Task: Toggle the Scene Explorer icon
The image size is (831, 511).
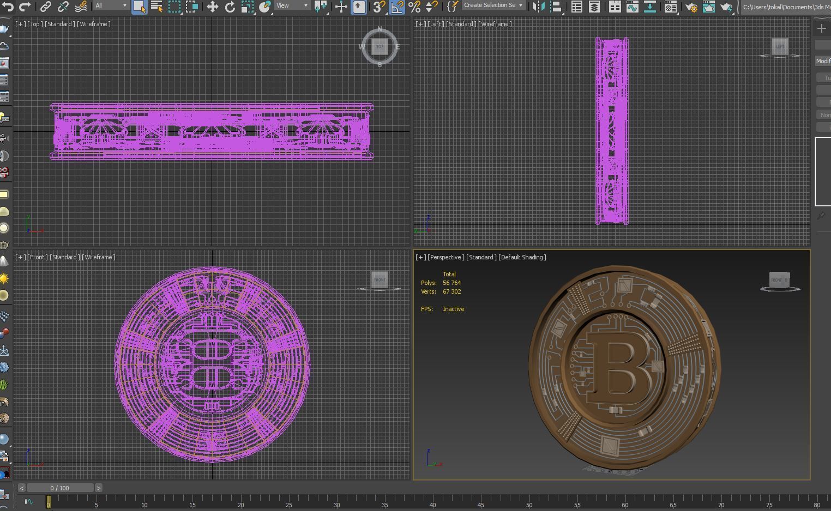Action: pos(576,7)
